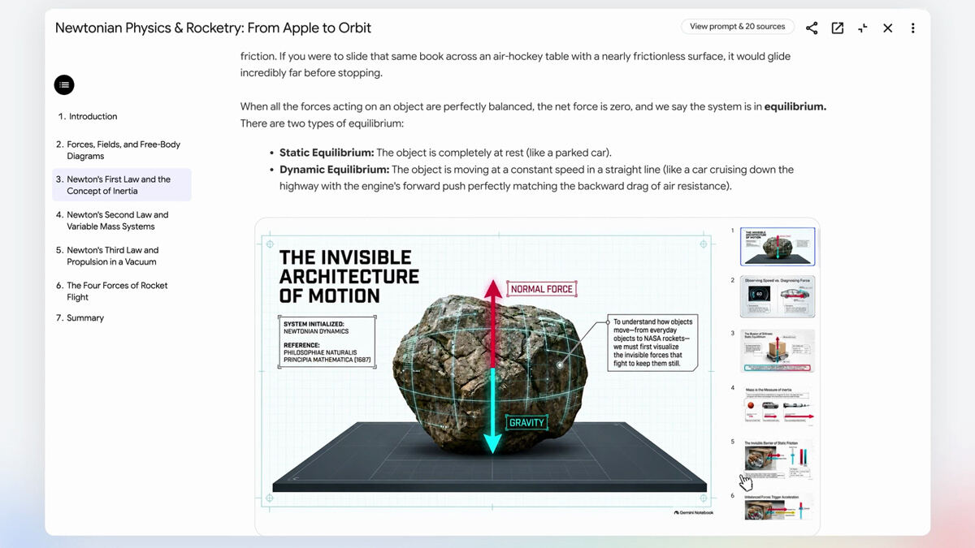Select slide 4 thumbnail Mass Measure of Inertia

point(778,405)
